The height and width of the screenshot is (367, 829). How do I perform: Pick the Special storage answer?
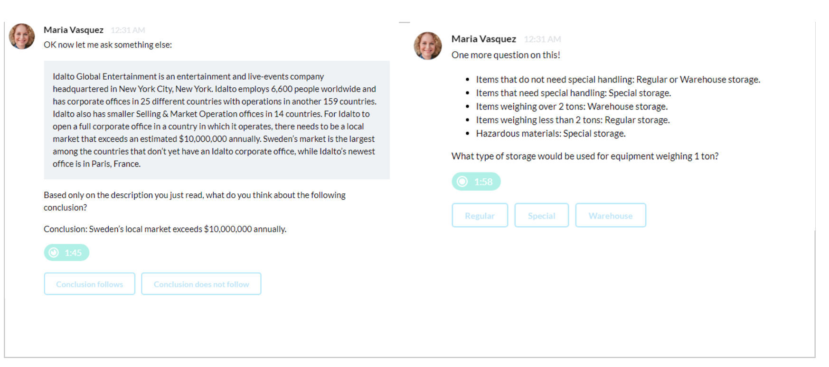541,216
